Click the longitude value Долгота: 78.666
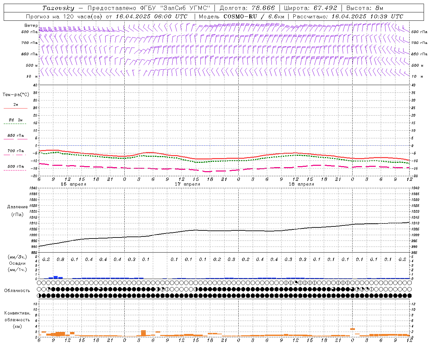The width and height of the screenshot is (429, 343). point(247,8)
